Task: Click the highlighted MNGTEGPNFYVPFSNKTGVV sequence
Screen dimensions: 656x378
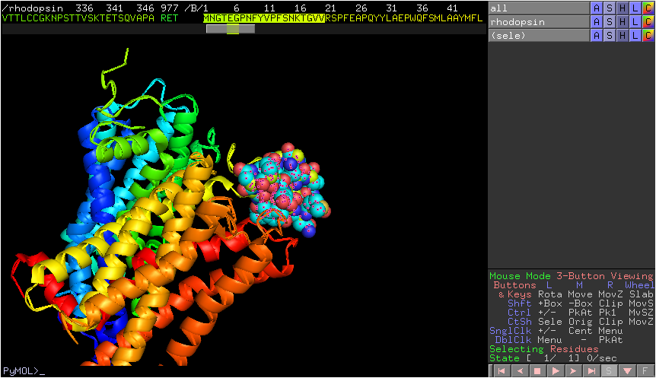Action: tap(264, 18)
